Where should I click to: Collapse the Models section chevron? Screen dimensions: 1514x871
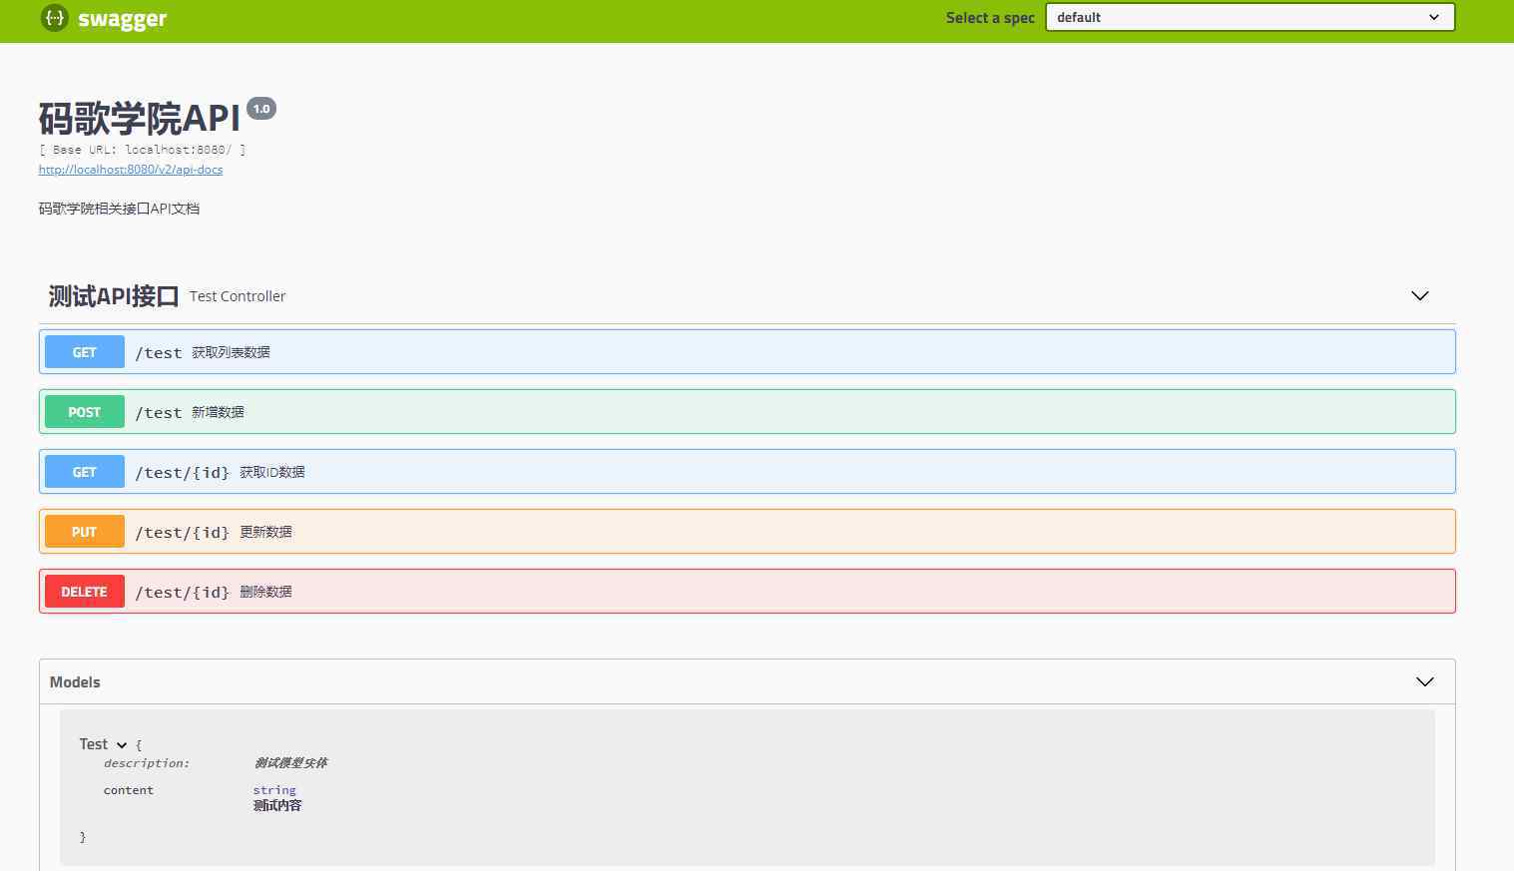1424,682
